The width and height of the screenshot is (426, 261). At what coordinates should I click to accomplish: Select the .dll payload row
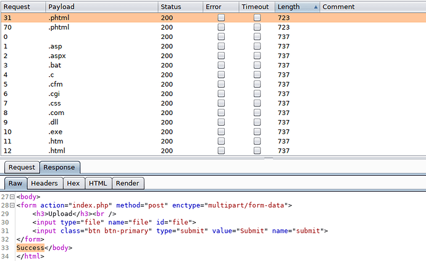(214, 122)
